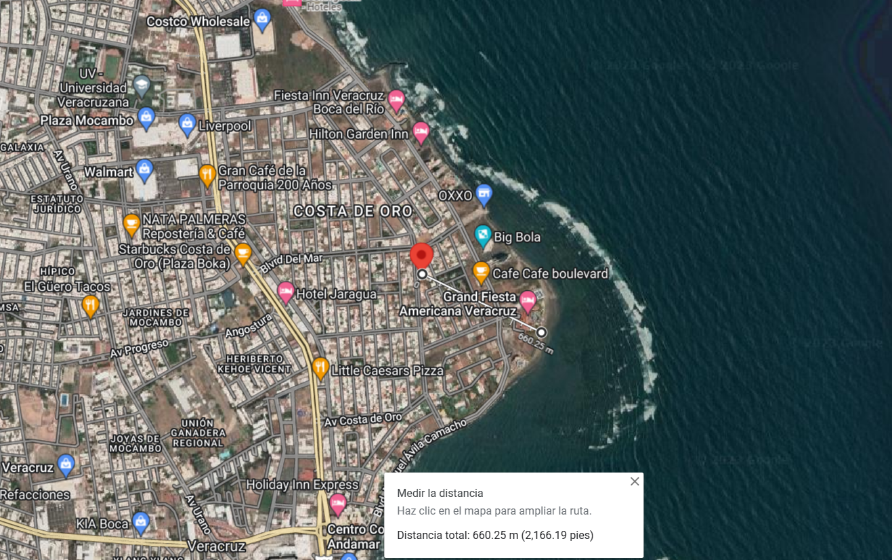
Task: Open the Plaza Mocambo shopping pin
Action: tap(146, 118)
